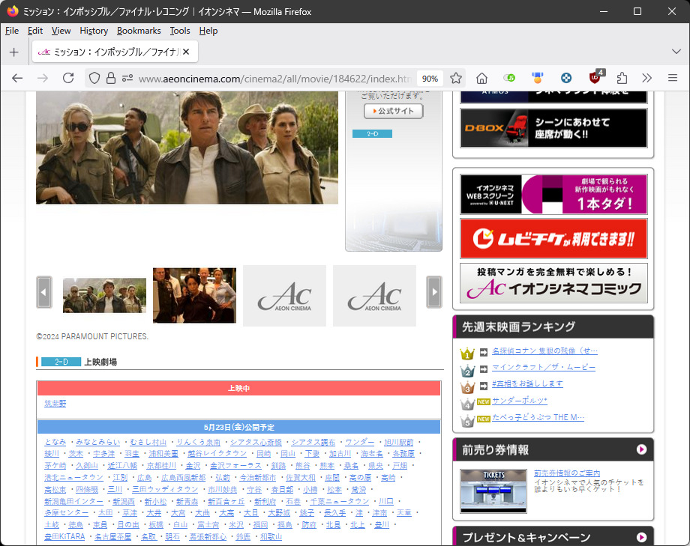Open the History menu
690x546 pixels.
coord(94,31)
